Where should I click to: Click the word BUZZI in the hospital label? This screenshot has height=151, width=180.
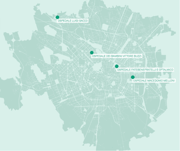tap(138, 56)
